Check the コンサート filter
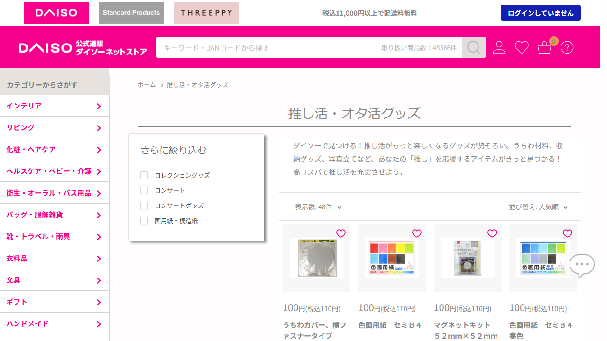Screen dimensions: 607x341 tap(144, 190)
